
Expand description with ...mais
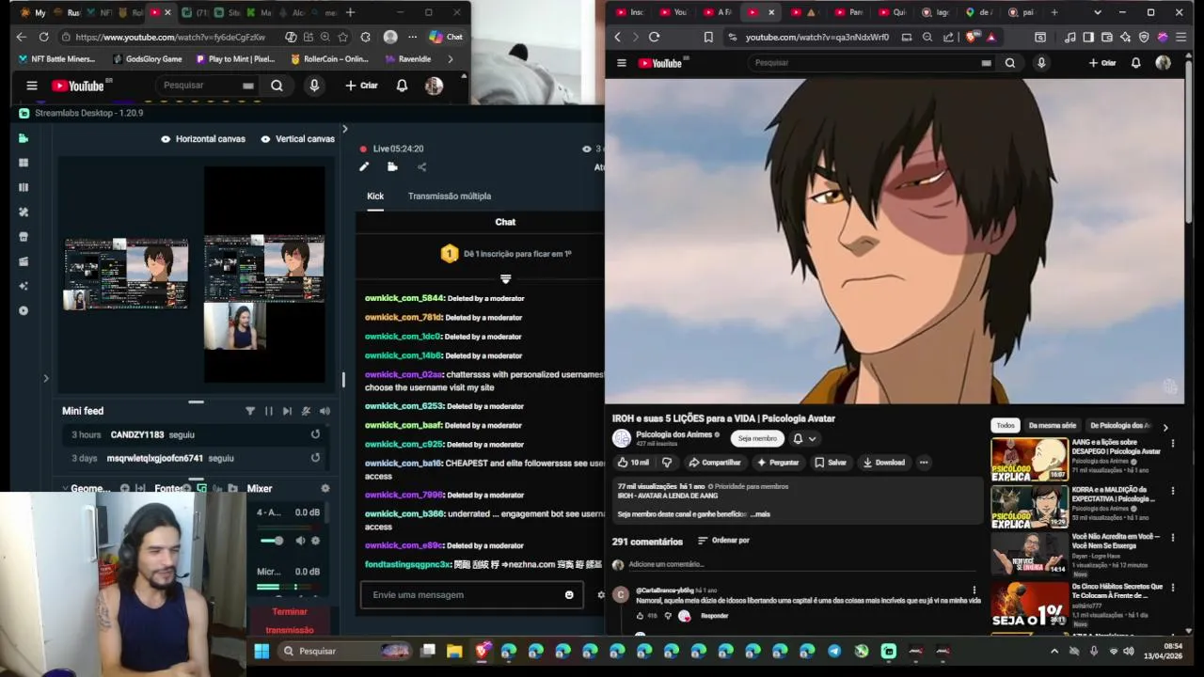(761, 514)
